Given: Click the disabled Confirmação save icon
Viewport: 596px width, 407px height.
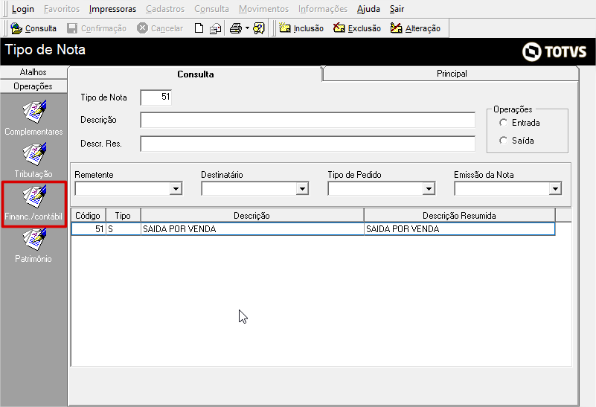Looking at the screenshot, I should [72, 28].
